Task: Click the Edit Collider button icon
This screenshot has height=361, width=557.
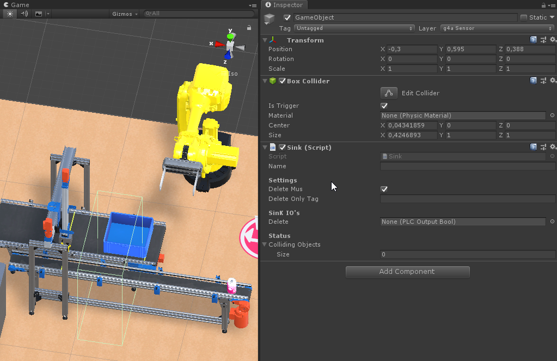Action: 389,93
